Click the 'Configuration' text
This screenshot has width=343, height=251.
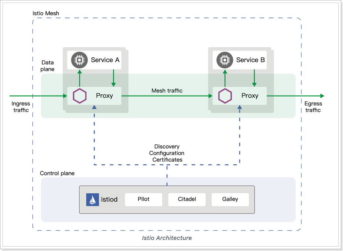pos(167,153)
